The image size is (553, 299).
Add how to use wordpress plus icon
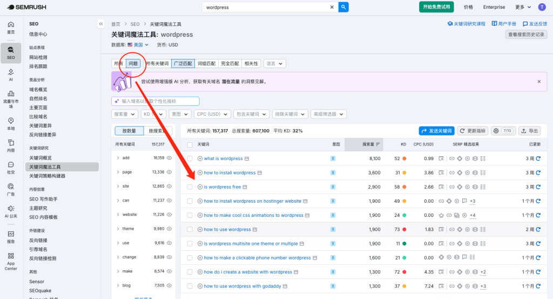click(200, 229)
